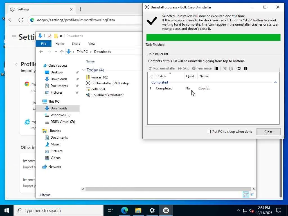Click the Close button in Uninstall progress
Viewport: 288px width, 216px height.
point(268,132)
